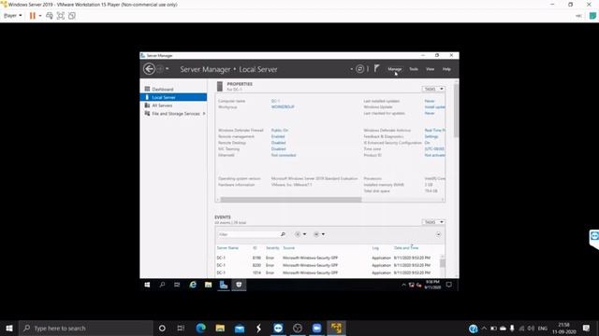Click the Events filter search magnifier
The image size is (599, 336).
pos(283,234)
